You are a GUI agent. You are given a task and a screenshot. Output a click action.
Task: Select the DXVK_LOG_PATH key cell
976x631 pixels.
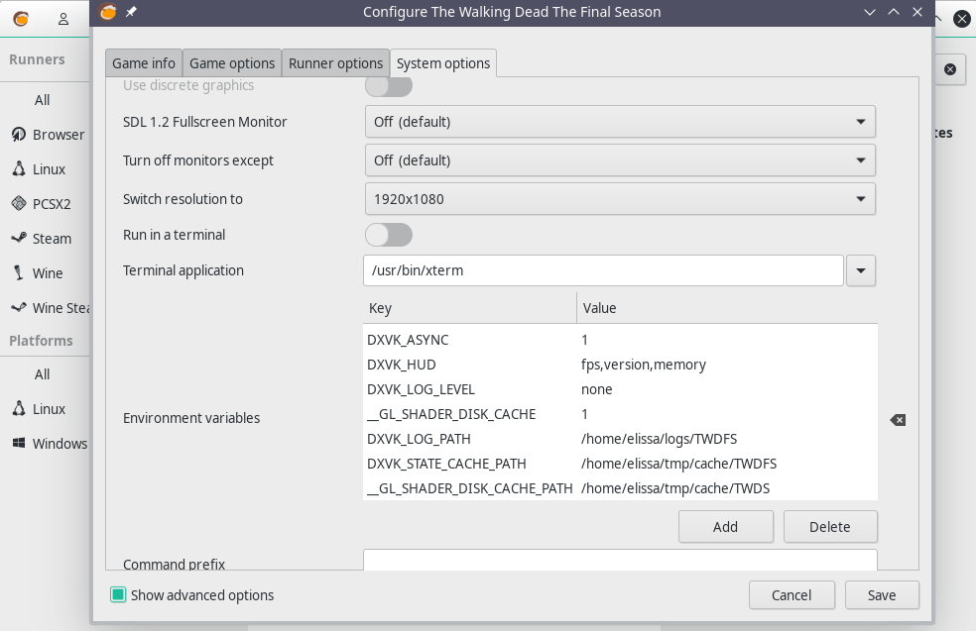(419, 440)
